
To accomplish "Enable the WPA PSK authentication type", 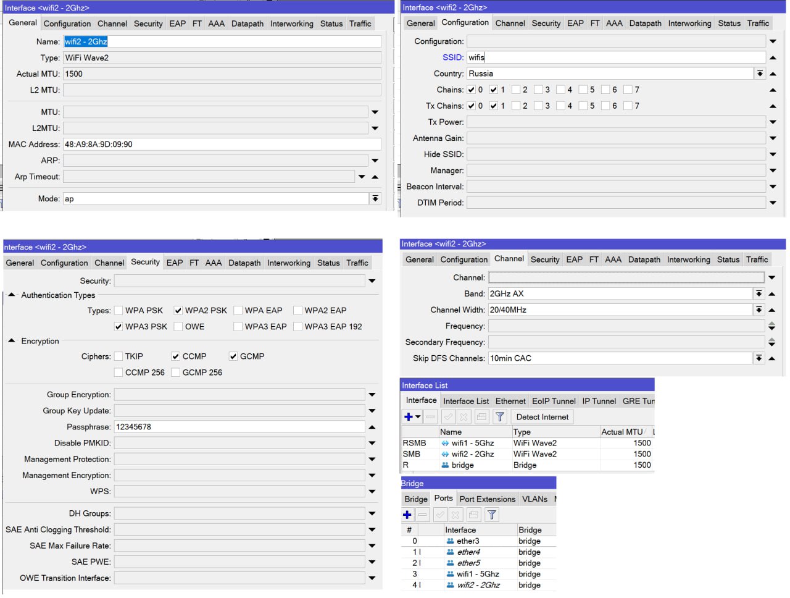I will point(118,311).
